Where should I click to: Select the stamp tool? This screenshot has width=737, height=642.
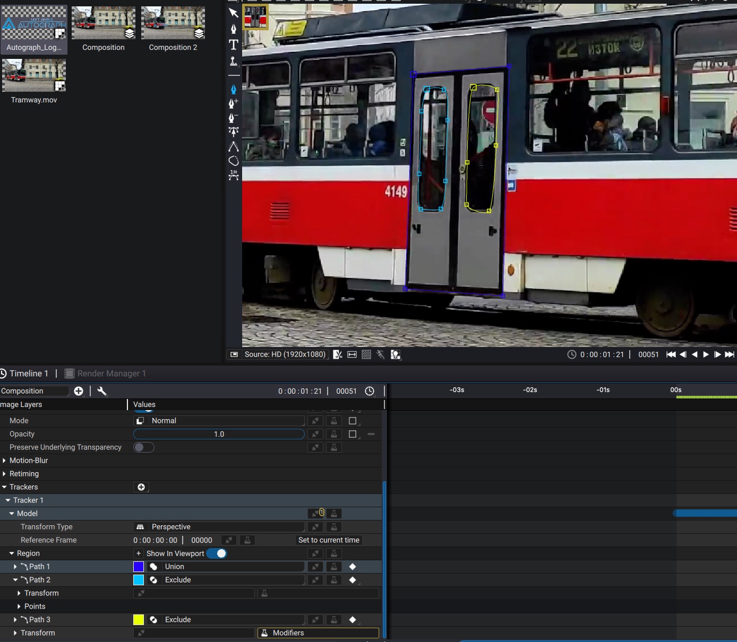(233, 62)
